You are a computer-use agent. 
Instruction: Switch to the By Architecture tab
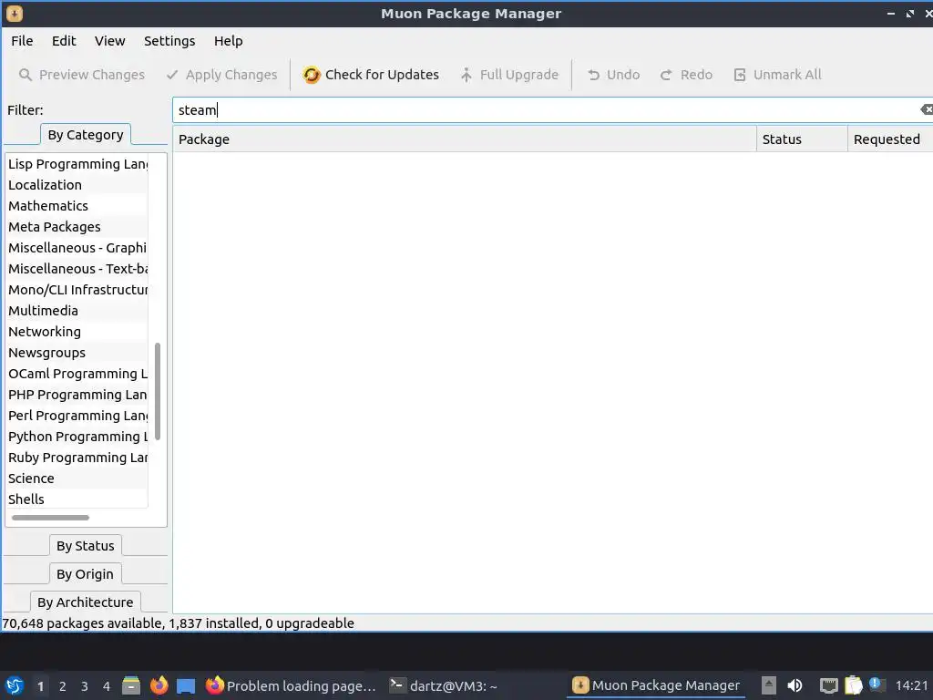click(85, 602)
